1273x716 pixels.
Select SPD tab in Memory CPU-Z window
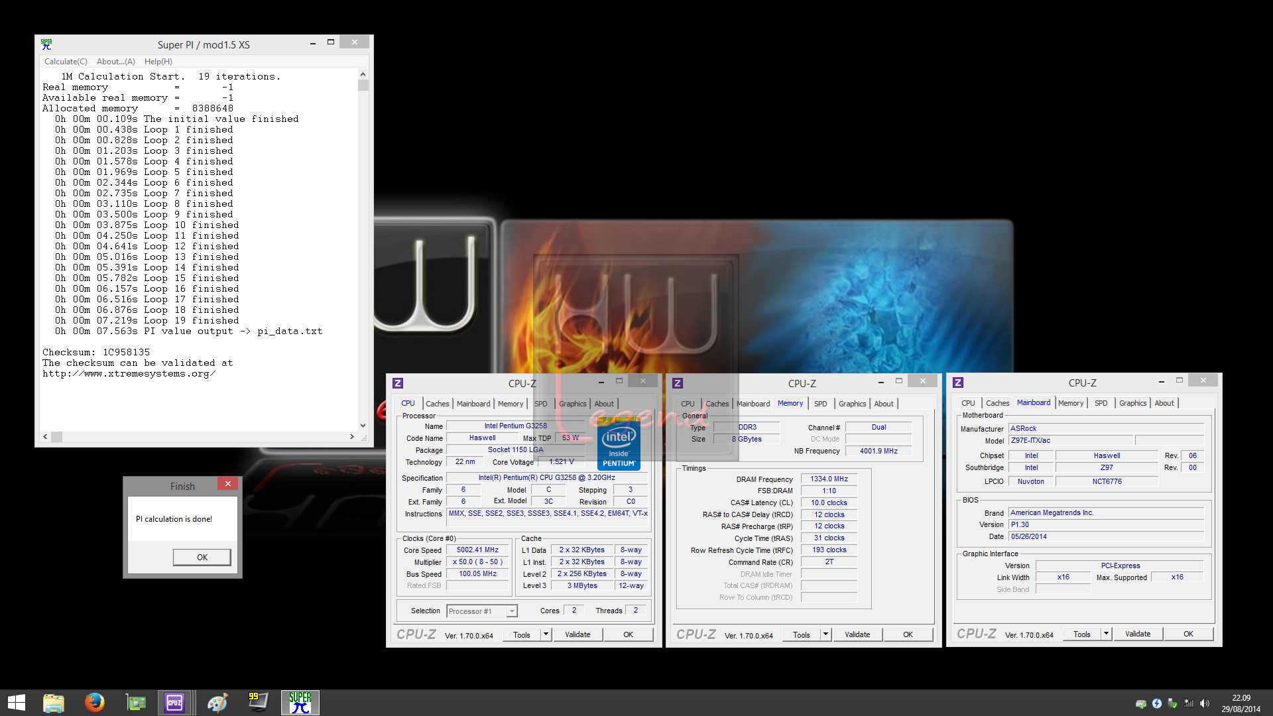click(821, 404)
